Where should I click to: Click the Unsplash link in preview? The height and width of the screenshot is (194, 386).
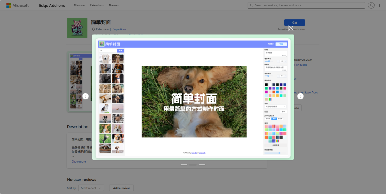[x=202, y=153]
